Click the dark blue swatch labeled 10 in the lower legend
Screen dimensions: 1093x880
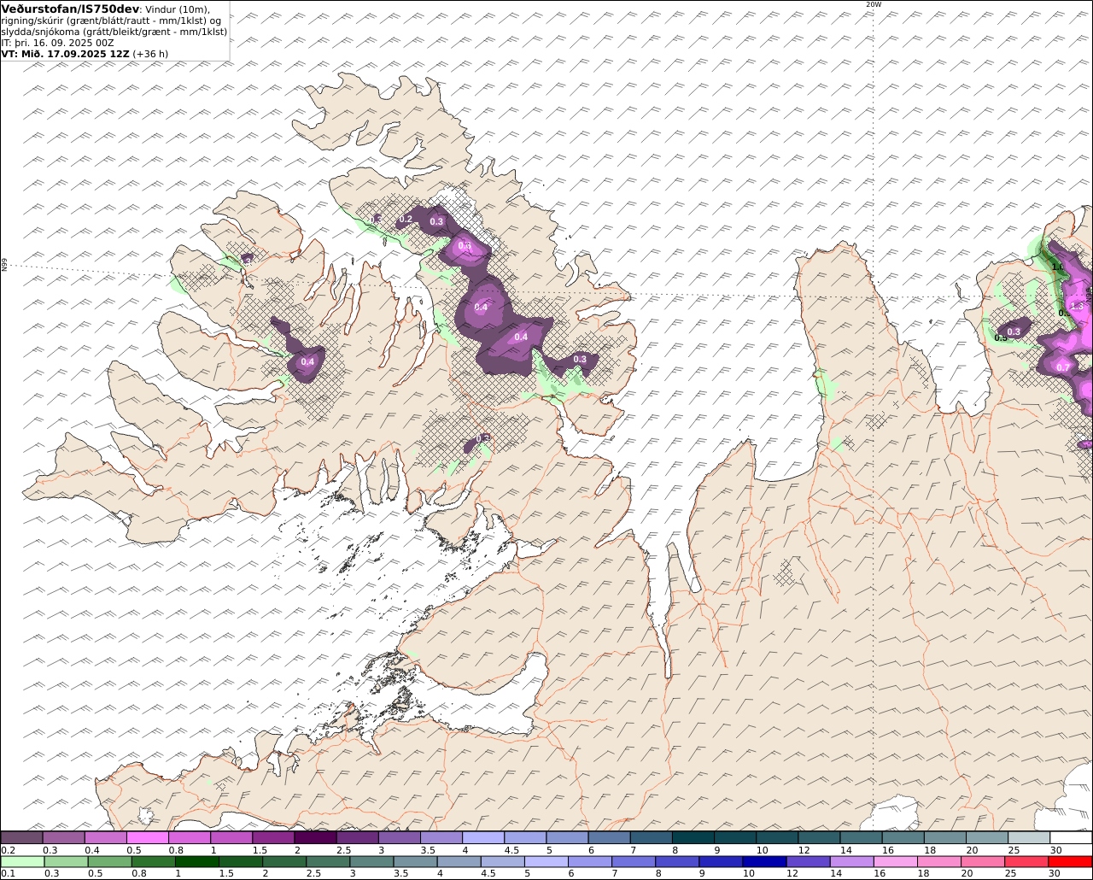[x=763, y=862]
